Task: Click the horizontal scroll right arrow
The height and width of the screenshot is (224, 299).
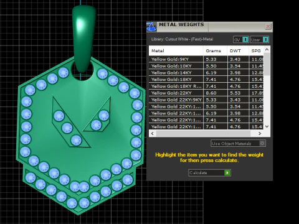Action: pos(260,133)
